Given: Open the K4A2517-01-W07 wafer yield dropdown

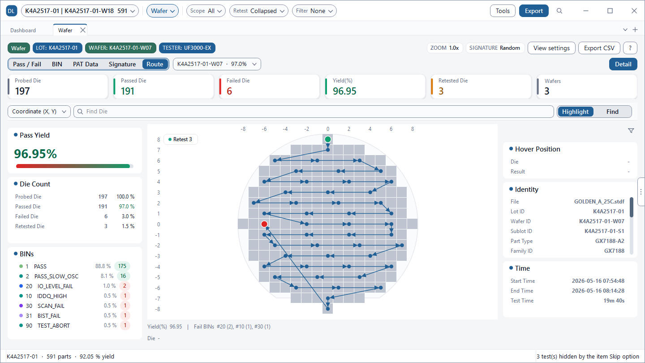Looking at the screenshot, I should [x=217, y=64].
